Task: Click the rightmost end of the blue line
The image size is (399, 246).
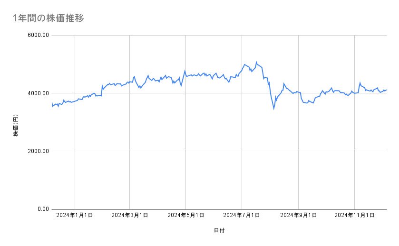Action: tap(386, 90)
